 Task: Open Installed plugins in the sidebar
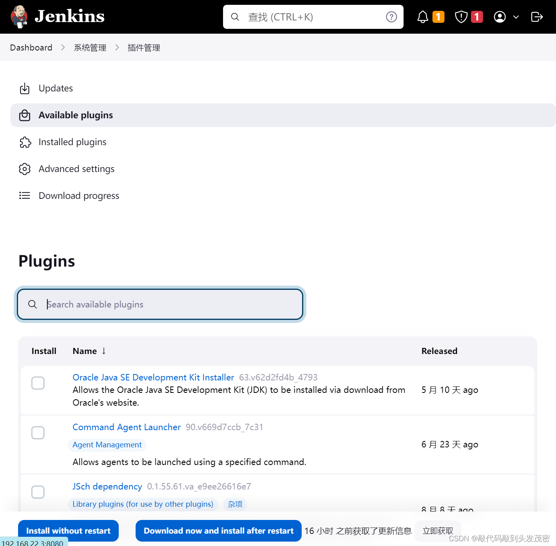73,142
